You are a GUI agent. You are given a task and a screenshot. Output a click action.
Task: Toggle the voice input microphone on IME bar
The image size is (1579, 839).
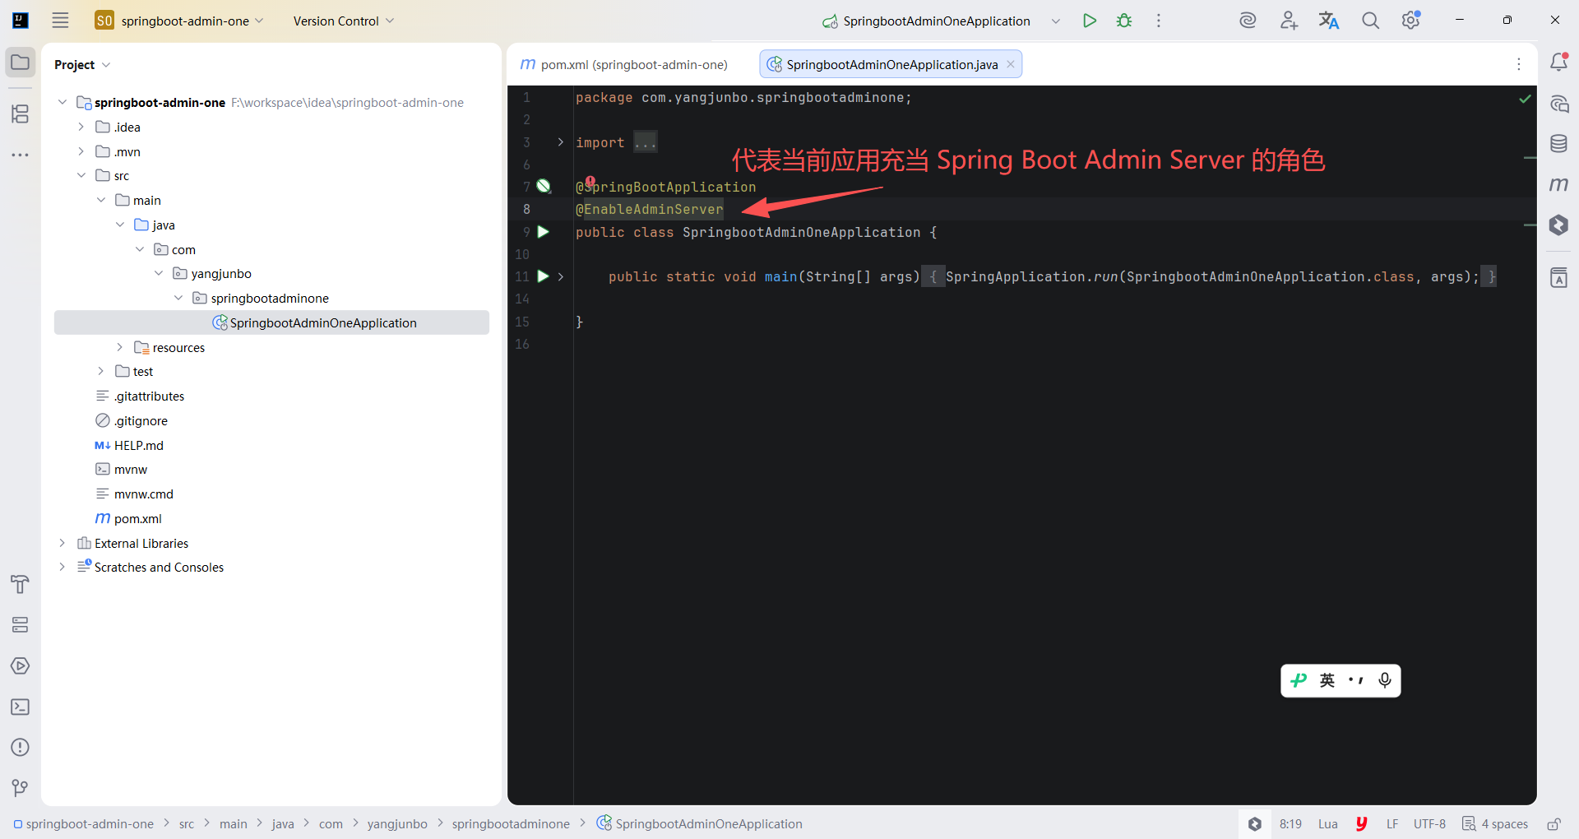1385,680
